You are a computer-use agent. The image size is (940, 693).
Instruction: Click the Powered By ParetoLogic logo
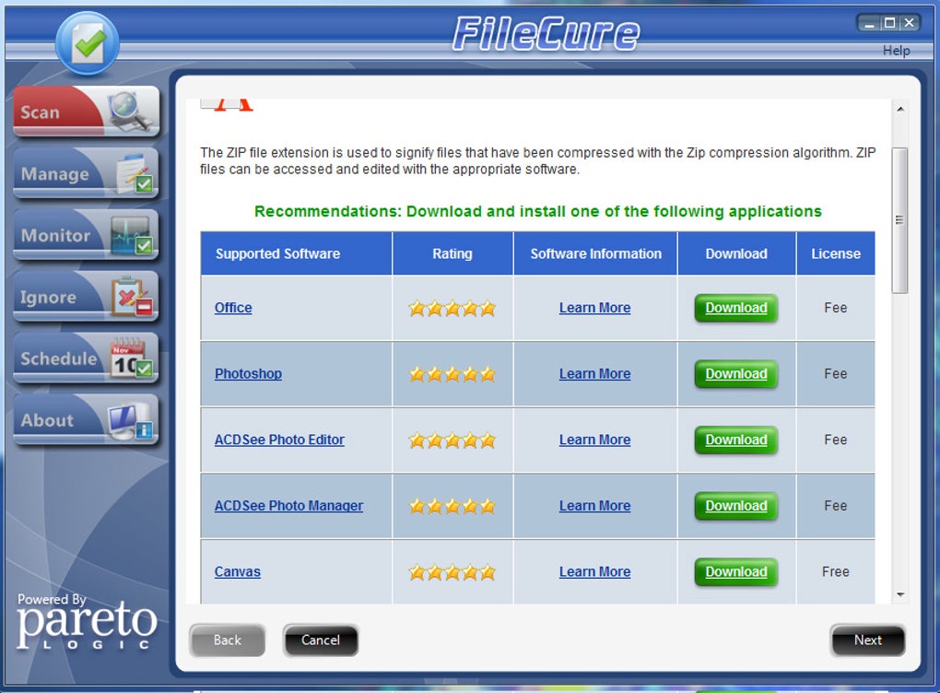86,621
